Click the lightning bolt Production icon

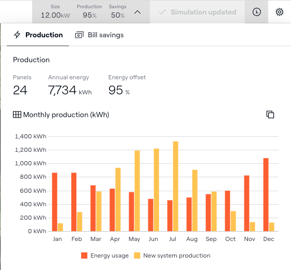(x=17, y=35)
